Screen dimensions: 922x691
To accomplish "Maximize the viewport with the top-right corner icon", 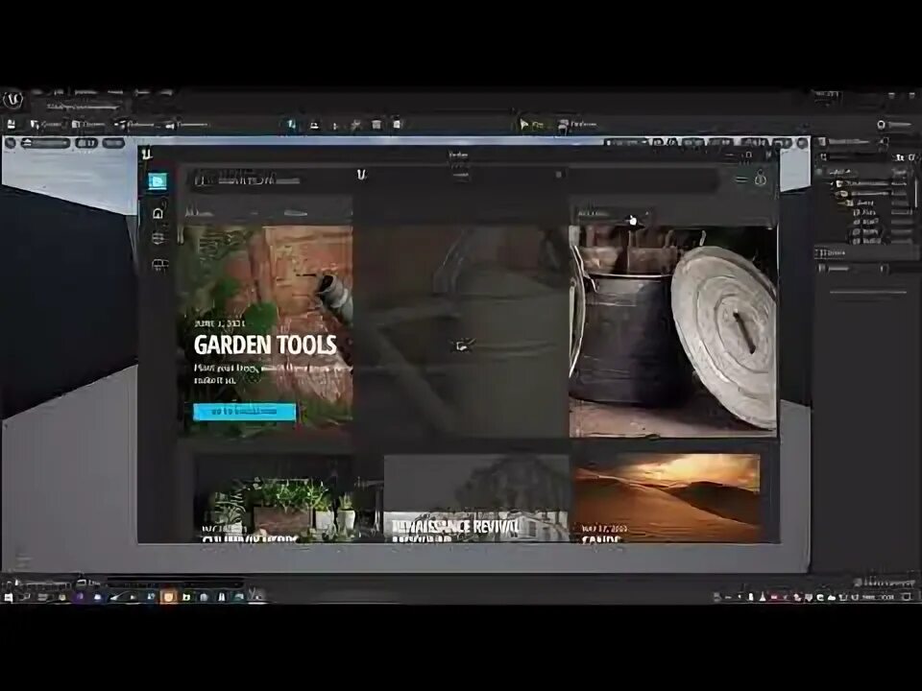I will [802, 143].
